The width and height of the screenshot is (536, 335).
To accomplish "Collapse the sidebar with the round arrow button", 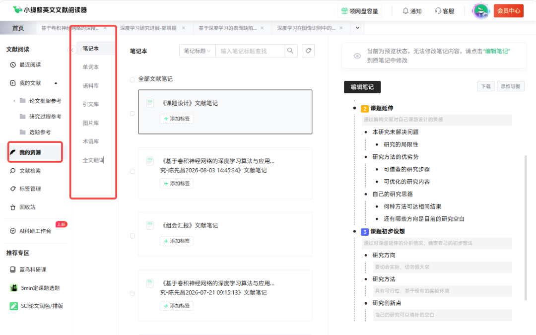I will point(71,50).
